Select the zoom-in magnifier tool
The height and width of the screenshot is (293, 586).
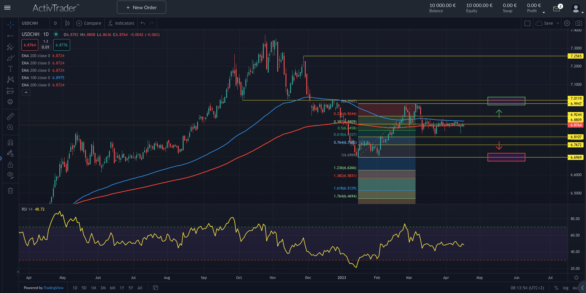pos(10,127)
